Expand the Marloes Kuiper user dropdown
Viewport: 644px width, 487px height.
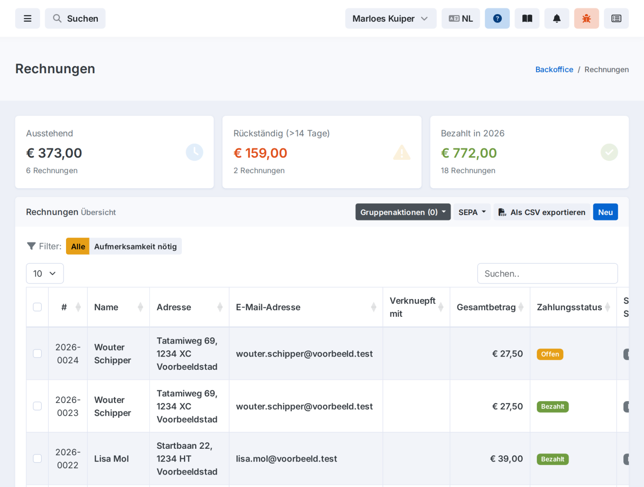pos(390,19)
